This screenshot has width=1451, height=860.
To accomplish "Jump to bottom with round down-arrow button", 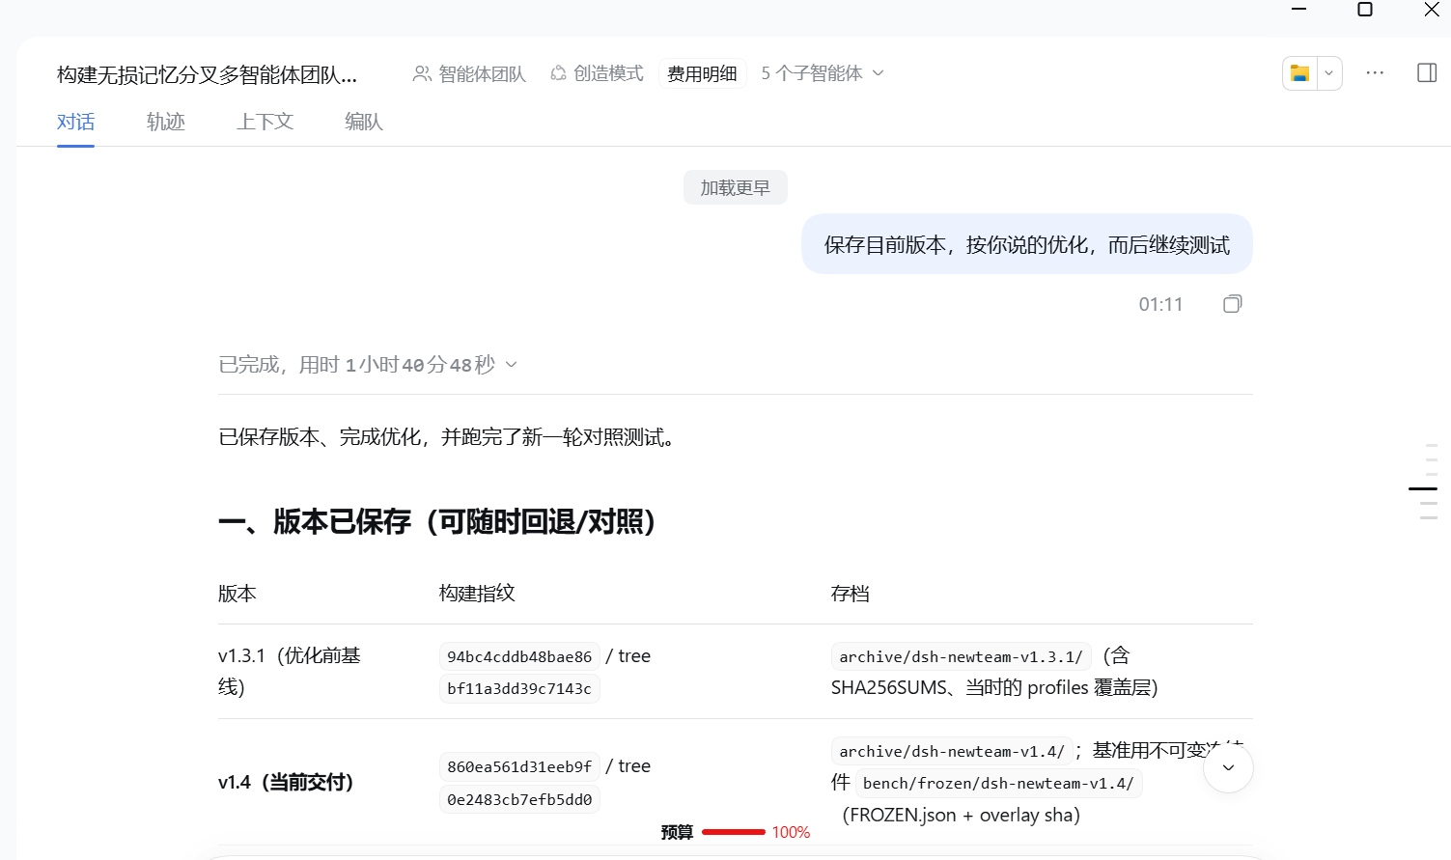I will pyautogui.click(x=1228, y=768).
